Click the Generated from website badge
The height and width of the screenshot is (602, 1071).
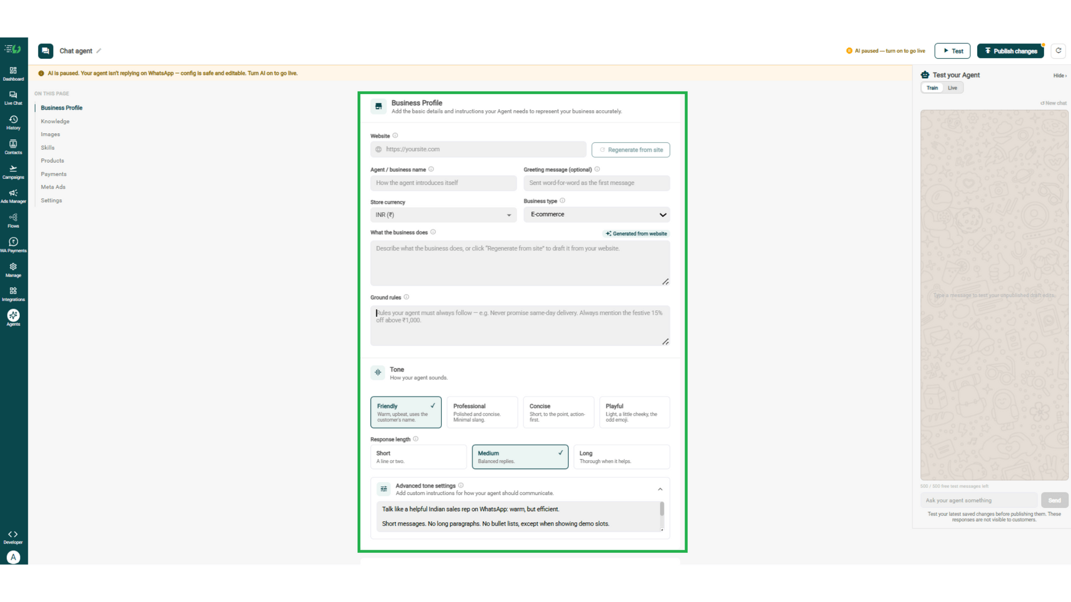point(636,234)
